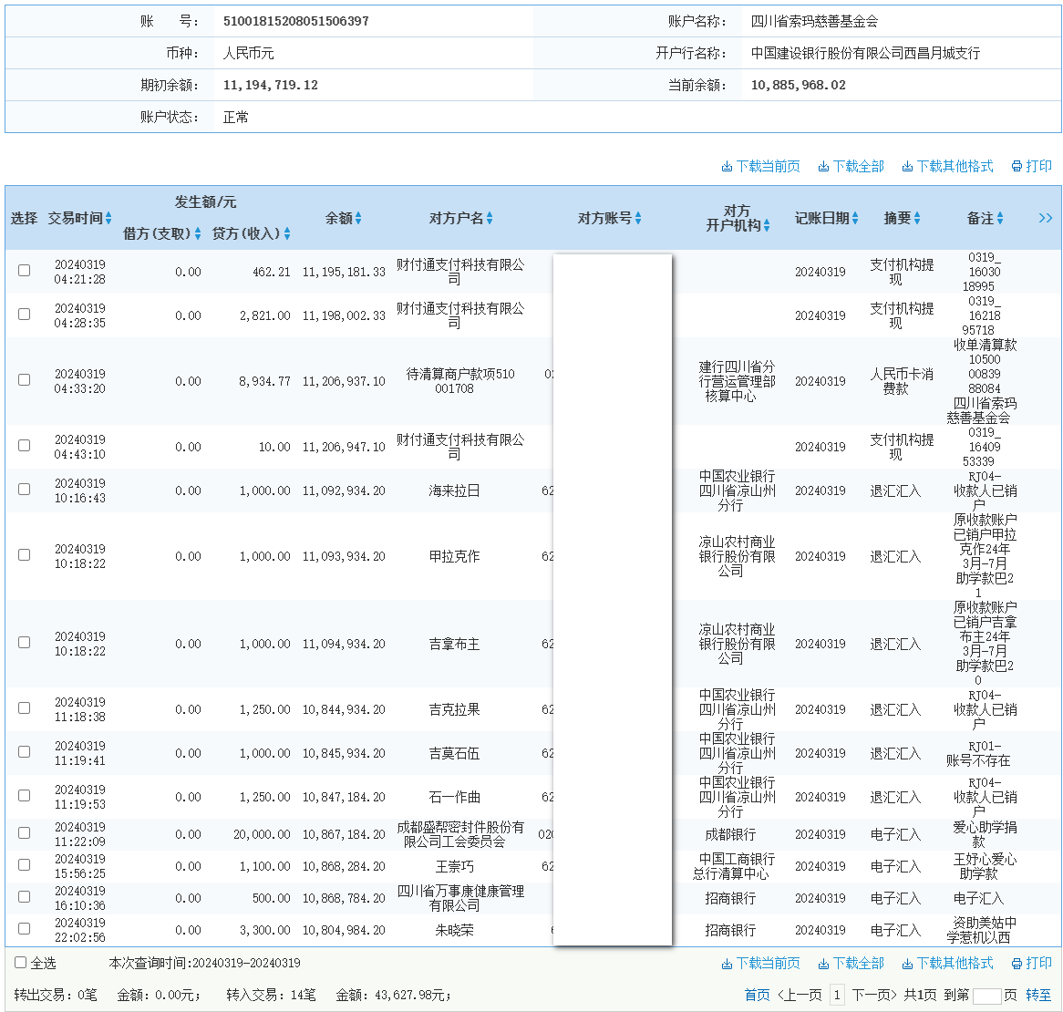The image size is (1063, 1012).
Task: Click balance cell 10,804,984.20
Action: (344, 930)
